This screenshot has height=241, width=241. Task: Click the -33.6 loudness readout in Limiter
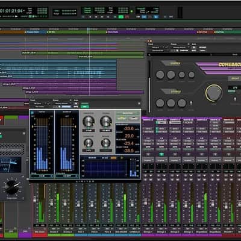tap(128, 128)
